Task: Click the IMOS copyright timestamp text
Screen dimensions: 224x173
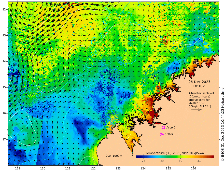Action: click(x=222, y=124)
